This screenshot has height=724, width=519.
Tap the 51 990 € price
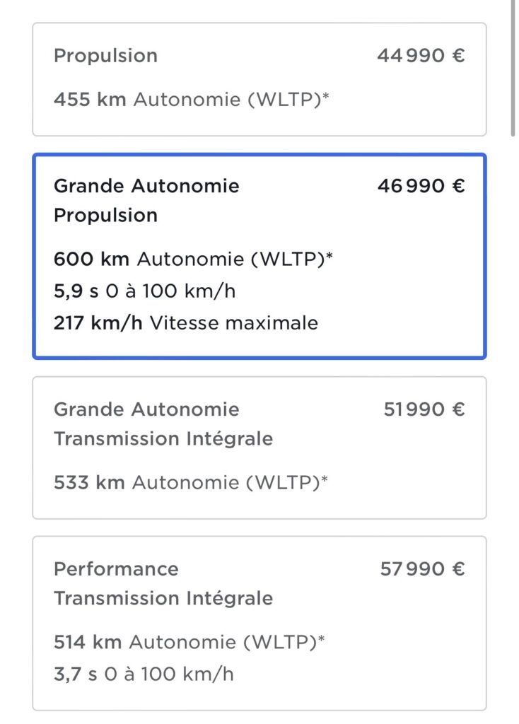click(424, 409)
